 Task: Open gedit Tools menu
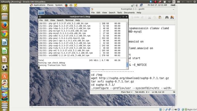click(119, 13)
